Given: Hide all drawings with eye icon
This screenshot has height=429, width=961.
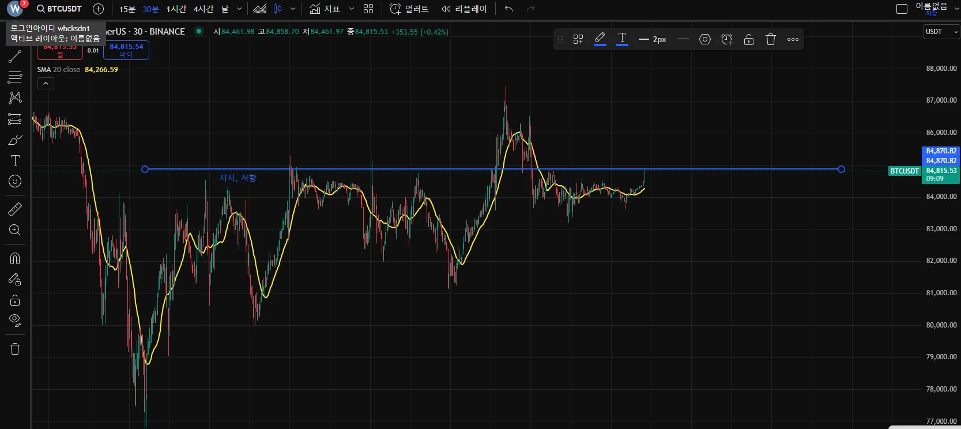Looking at the screenshot, I should [15, 321].
